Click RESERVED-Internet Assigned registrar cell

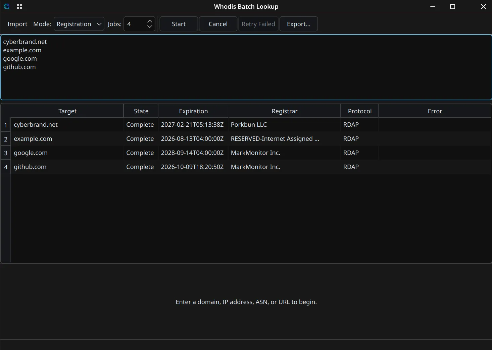point(284,139)
